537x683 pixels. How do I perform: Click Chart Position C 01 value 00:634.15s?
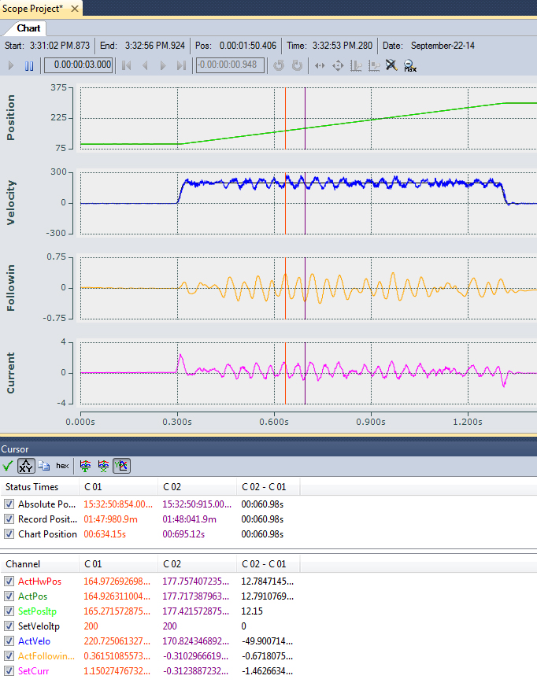[105, 534]
